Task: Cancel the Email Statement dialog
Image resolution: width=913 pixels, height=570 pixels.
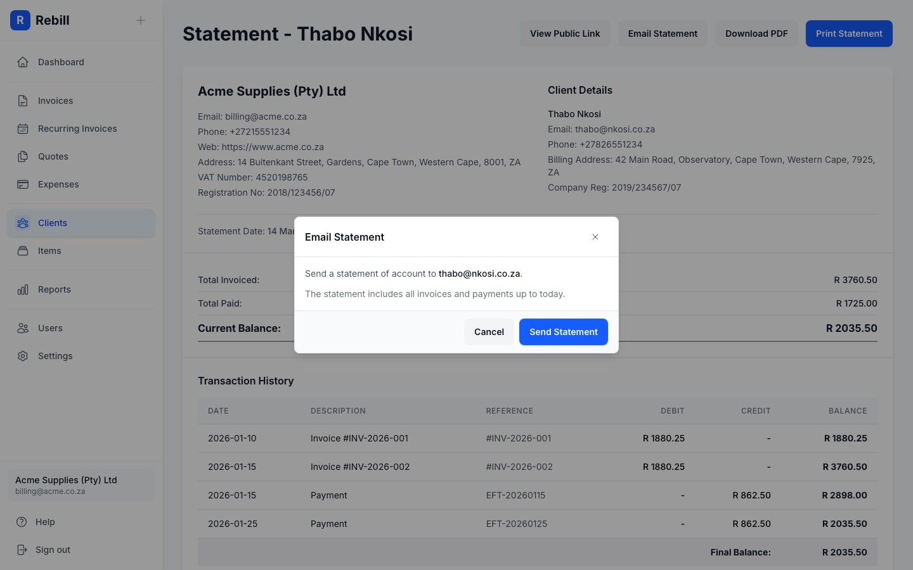Action: (489, 332)
